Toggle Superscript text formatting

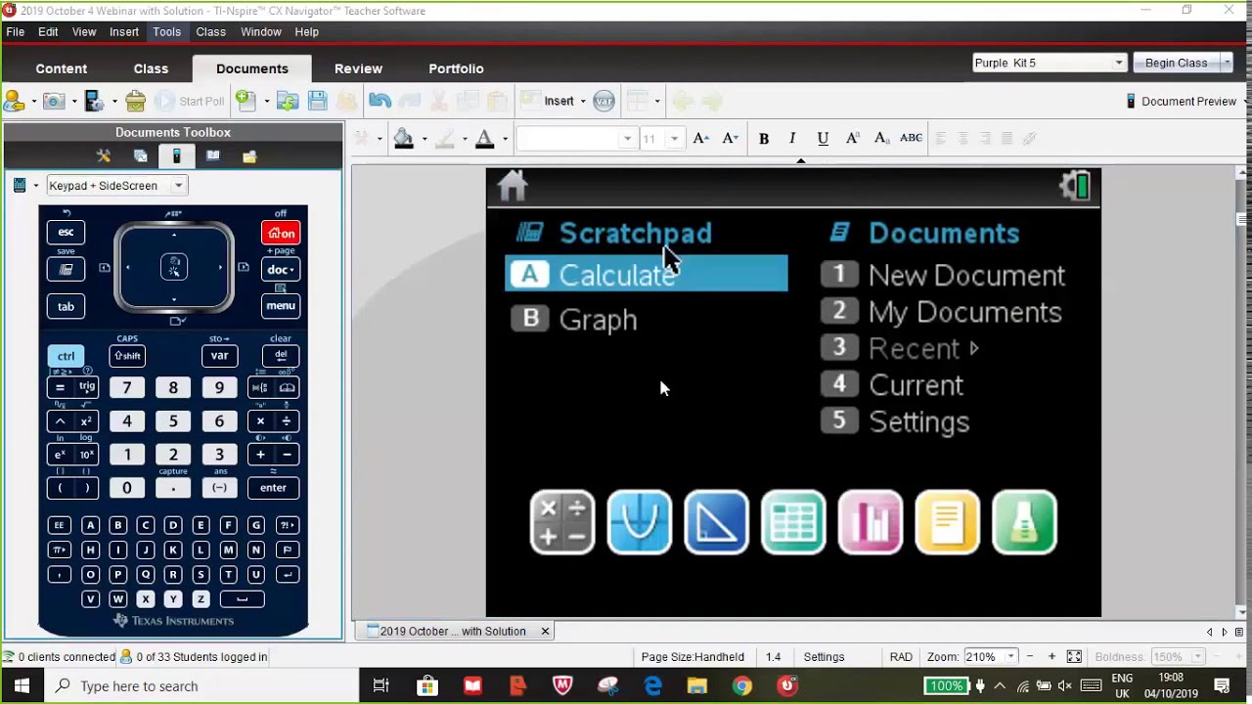click(852, 138)
